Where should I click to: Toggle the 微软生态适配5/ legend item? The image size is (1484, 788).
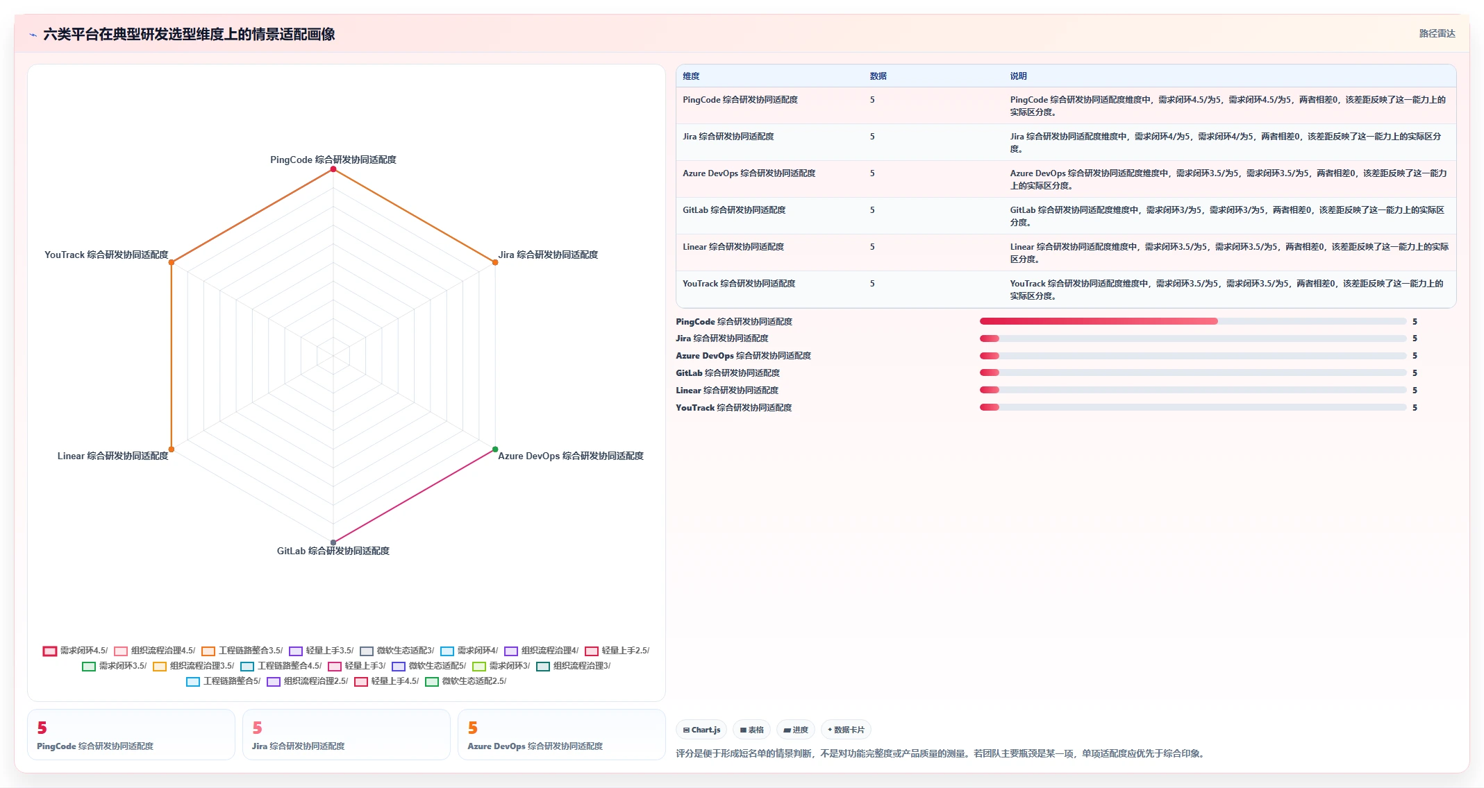tap(428, 666)
